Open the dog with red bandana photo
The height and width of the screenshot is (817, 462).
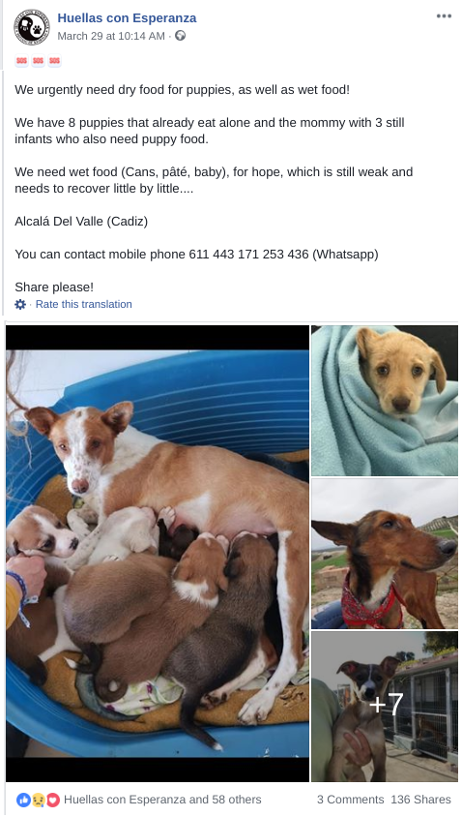click(x=385, y=554)
